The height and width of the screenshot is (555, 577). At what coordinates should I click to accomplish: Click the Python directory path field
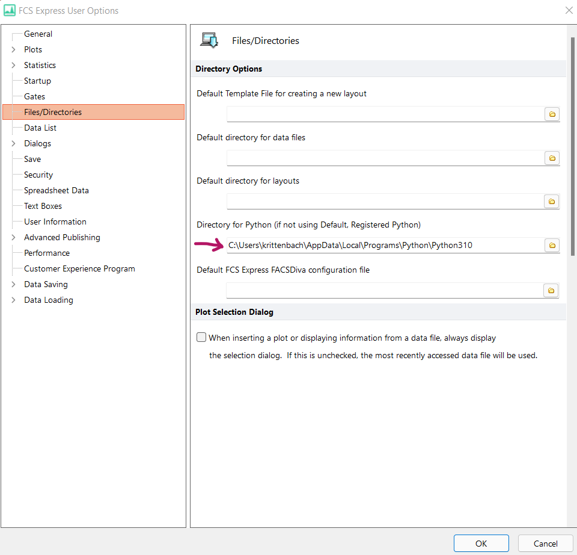[x=385, y=246]
